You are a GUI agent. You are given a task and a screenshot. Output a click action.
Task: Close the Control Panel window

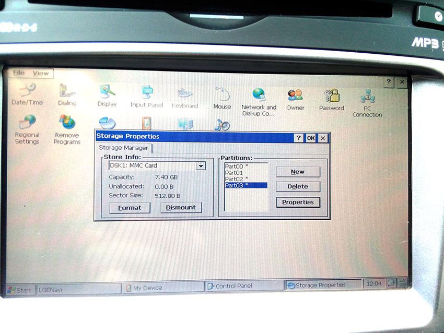[x=402, y=82]
